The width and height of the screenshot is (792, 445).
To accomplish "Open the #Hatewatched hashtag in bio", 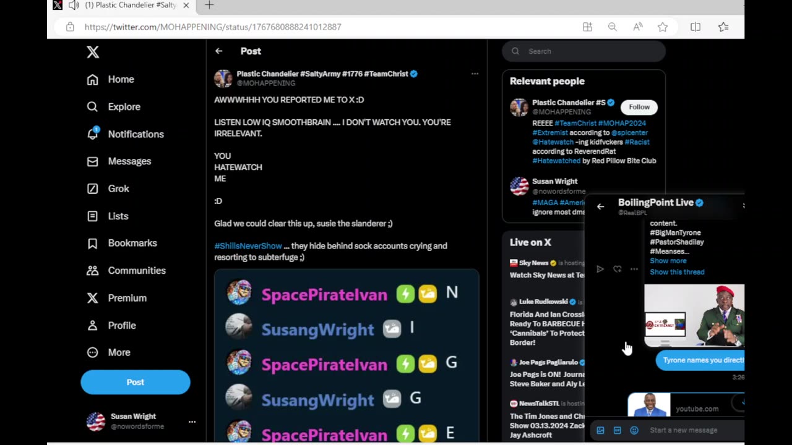I will [556, 161].
